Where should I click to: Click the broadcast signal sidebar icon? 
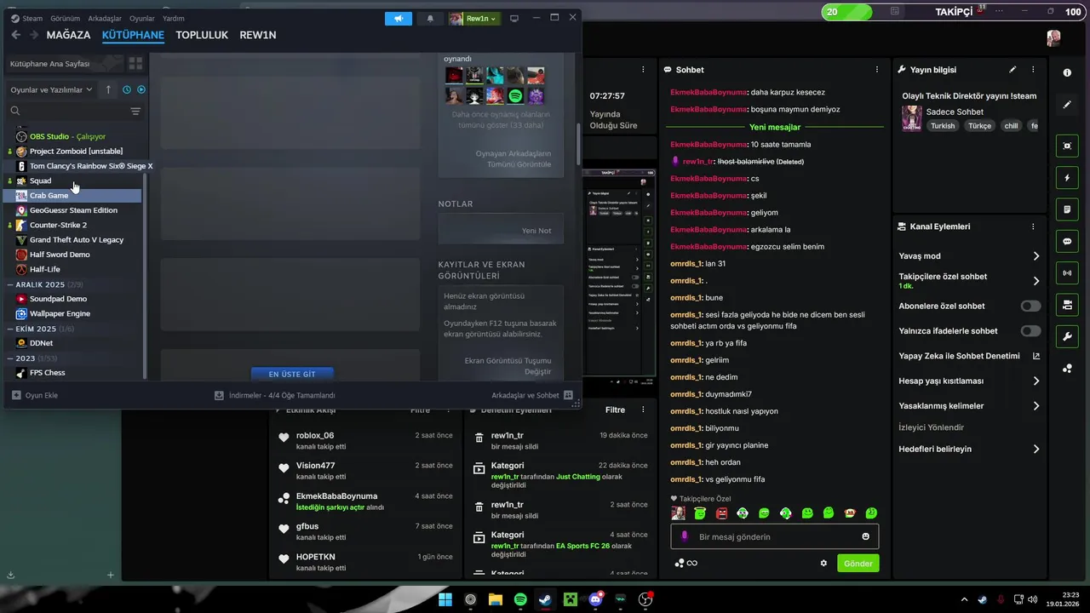pyautogui.click(x=1067, y=273)
